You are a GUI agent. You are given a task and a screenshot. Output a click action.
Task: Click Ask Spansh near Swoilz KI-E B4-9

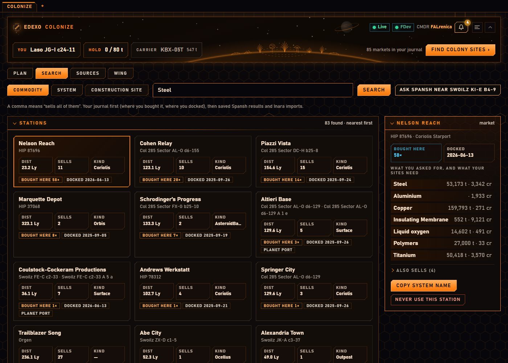click(448, 90)
